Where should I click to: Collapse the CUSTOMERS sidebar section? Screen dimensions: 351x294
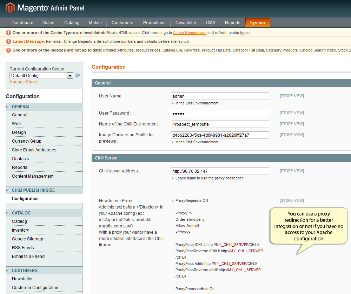pyautogui.click(x=44, y=270)
